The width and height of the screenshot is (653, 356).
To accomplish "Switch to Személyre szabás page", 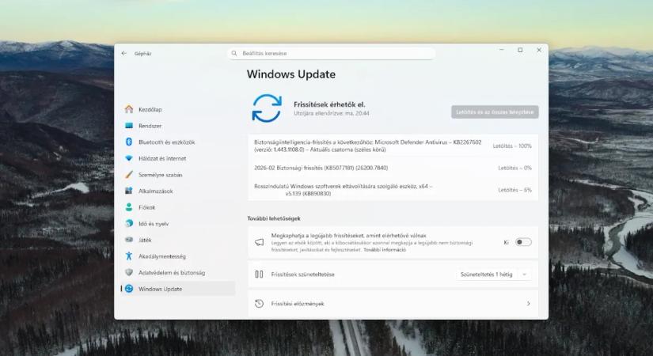I will [161, 175].
